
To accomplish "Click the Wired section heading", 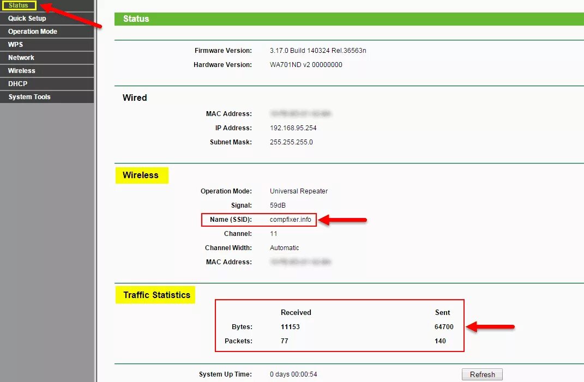I will (x=135, y=98).
